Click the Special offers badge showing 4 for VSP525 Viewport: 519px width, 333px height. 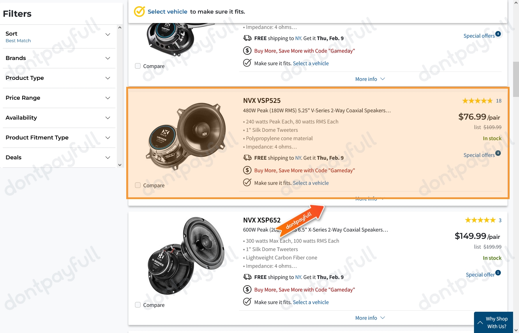coord(482,155)
